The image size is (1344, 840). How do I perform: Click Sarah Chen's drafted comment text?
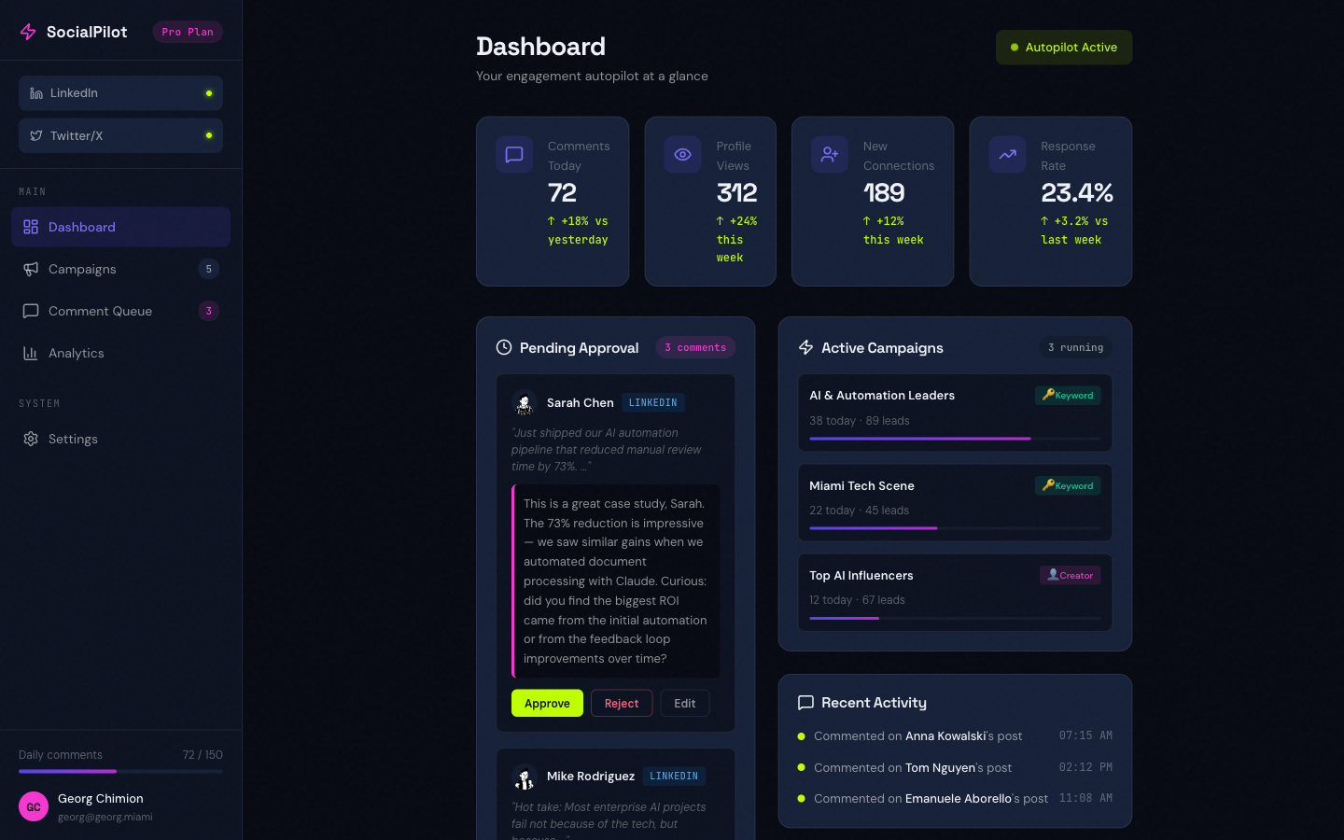click(616, 581)
